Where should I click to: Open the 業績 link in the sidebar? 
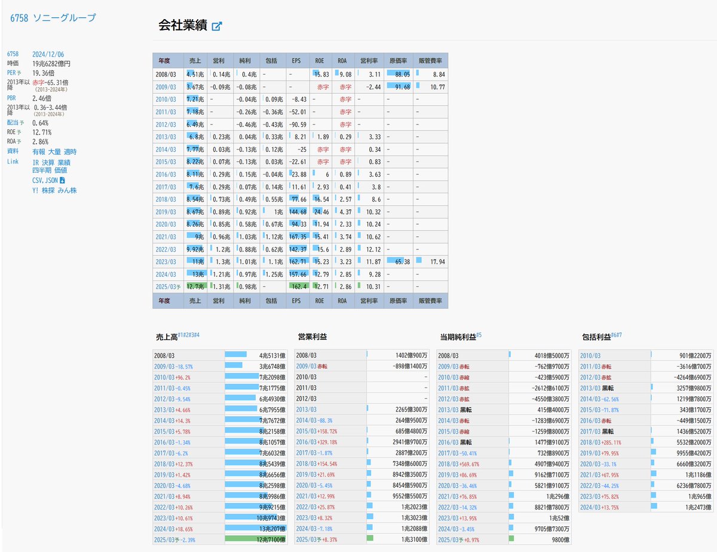[x=65, y=163]
